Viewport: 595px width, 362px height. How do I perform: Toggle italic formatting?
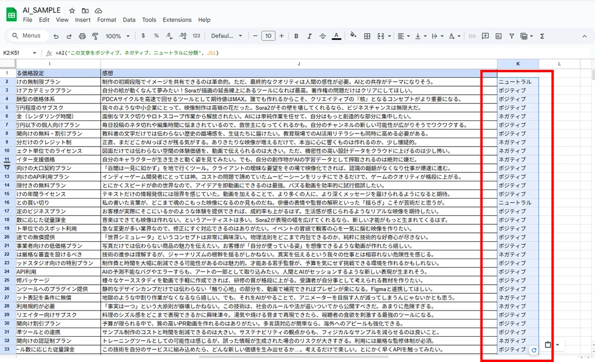pos(309,36)
